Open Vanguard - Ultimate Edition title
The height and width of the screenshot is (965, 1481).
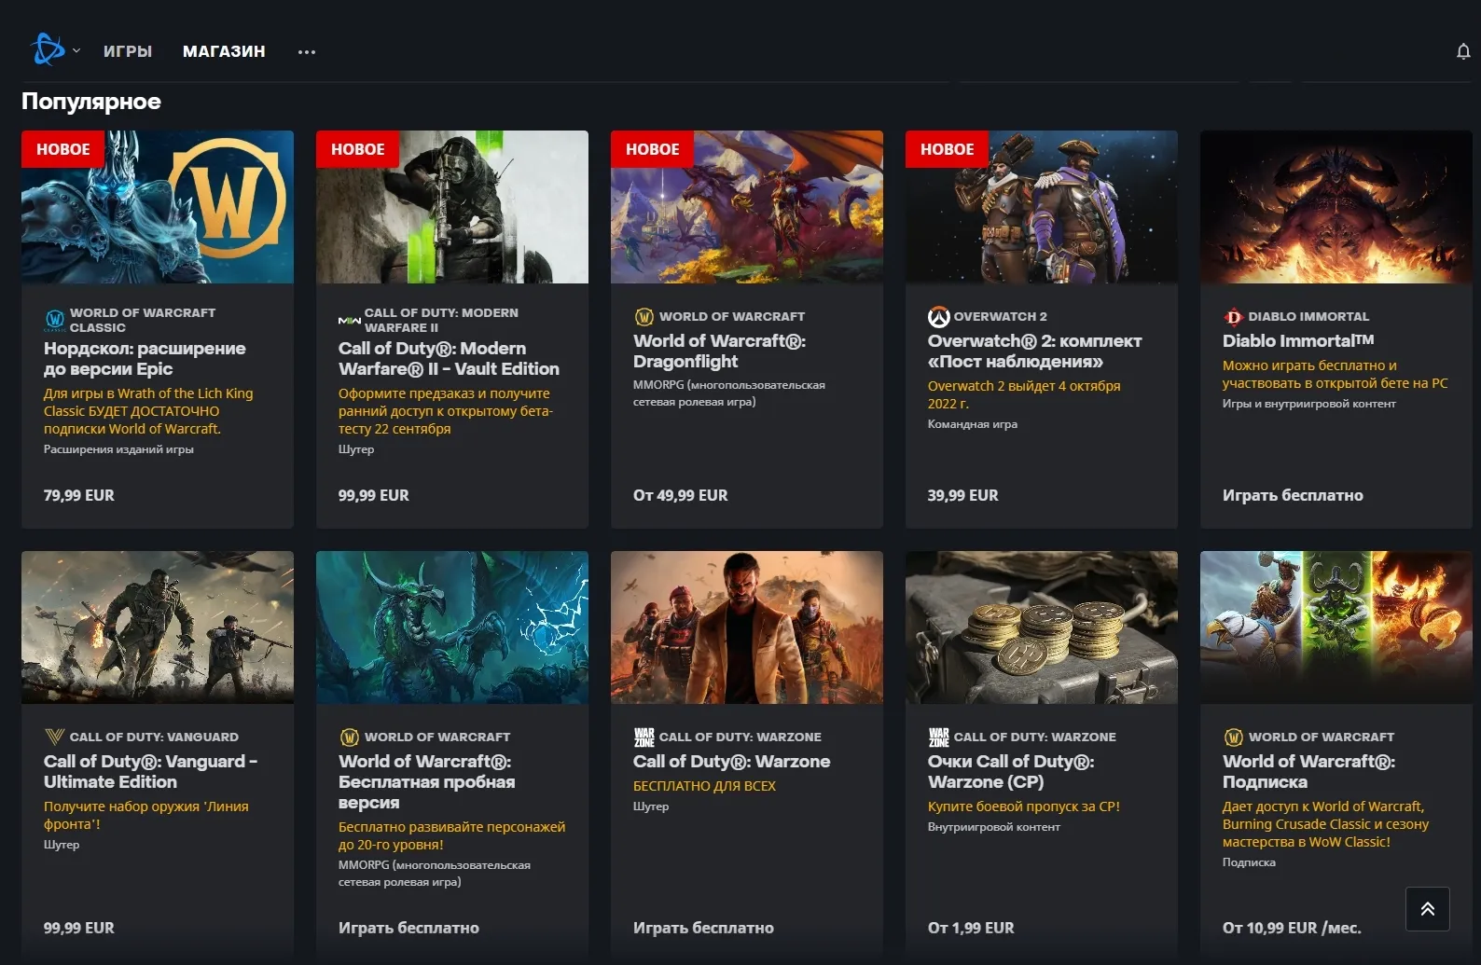point(150,772)
